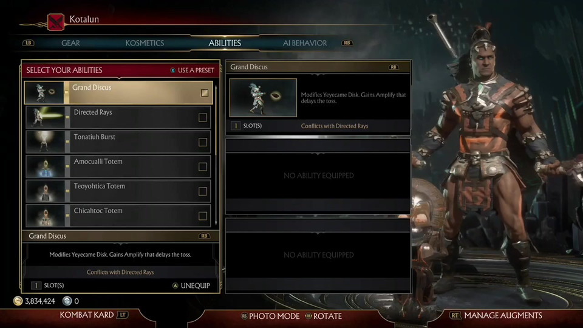The height and width of the screenshot is (328, 583).
Task: Click the LB bumper icon left of Gear
Action: pyautogui.click(x=29, y=43)
